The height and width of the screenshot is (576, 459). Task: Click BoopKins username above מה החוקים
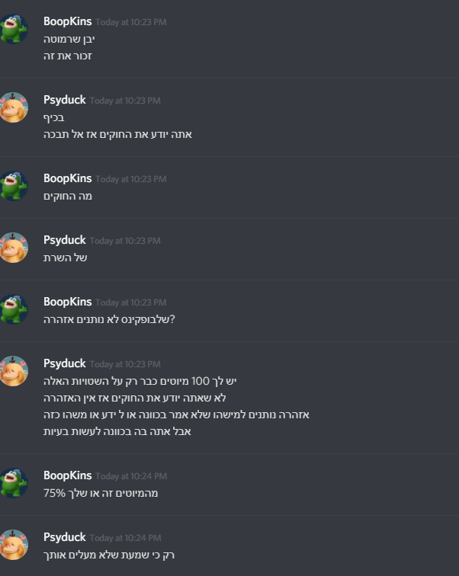coord(68,178)
